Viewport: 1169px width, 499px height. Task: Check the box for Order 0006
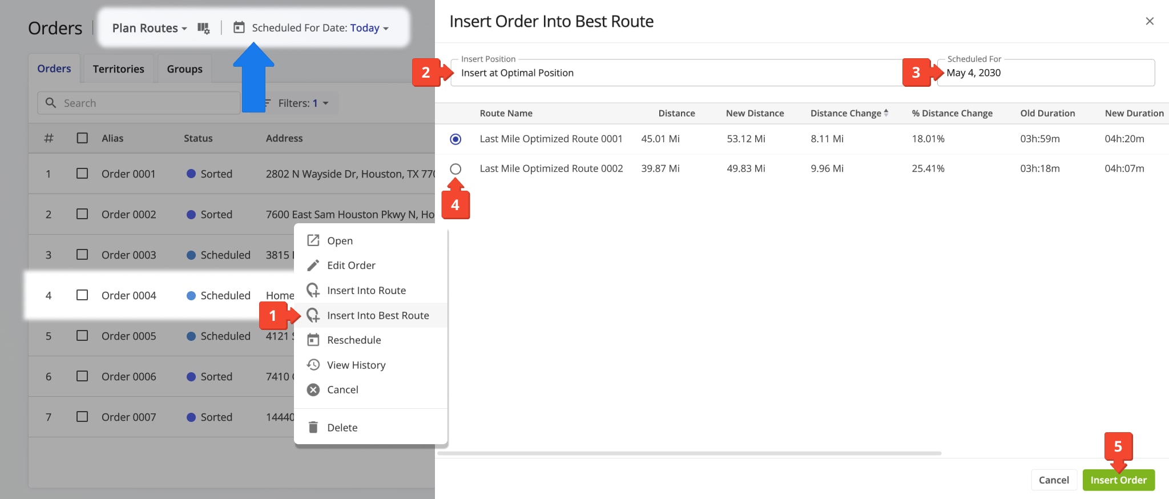coord(82,376)
